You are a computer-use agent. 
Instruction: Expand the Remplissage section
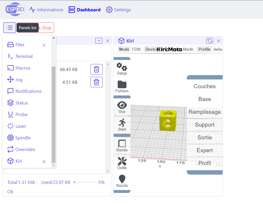(205, 112)
